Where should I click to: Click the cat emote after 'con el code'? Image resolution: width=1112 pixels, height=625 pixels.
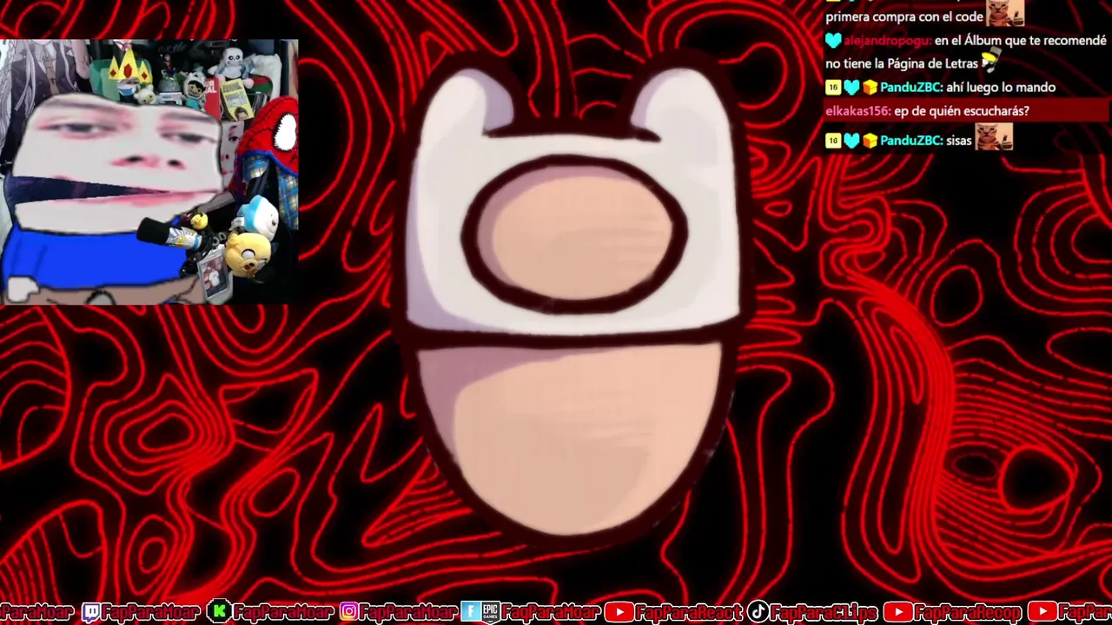pyautogui.click(x=1005, y=13)
